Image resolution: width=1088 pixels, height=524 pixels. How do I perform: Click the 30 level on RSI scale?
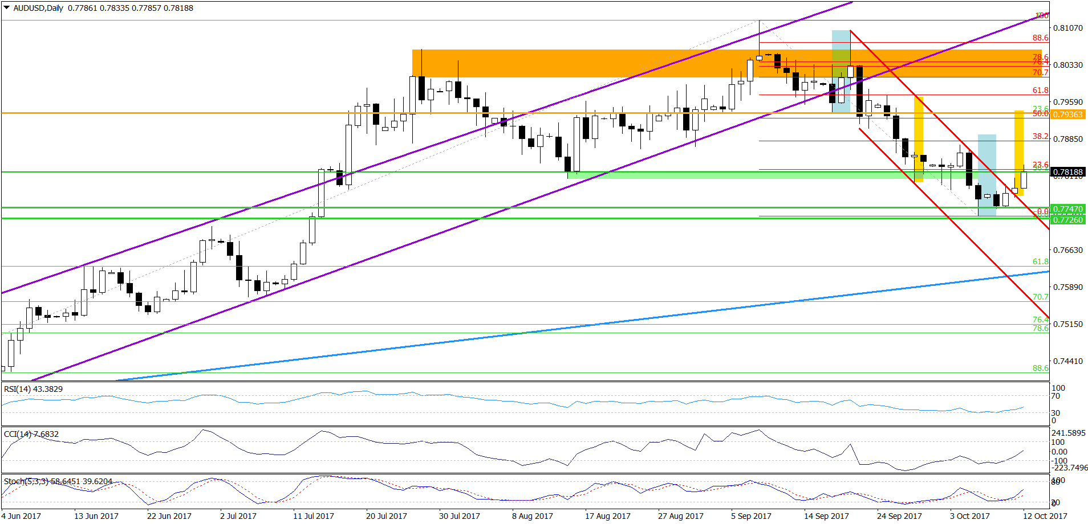pos(1056,414)
